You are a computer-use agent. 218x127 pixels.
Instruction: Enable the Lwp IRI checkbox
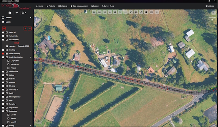pyautogui.click(x=8, y=115)
